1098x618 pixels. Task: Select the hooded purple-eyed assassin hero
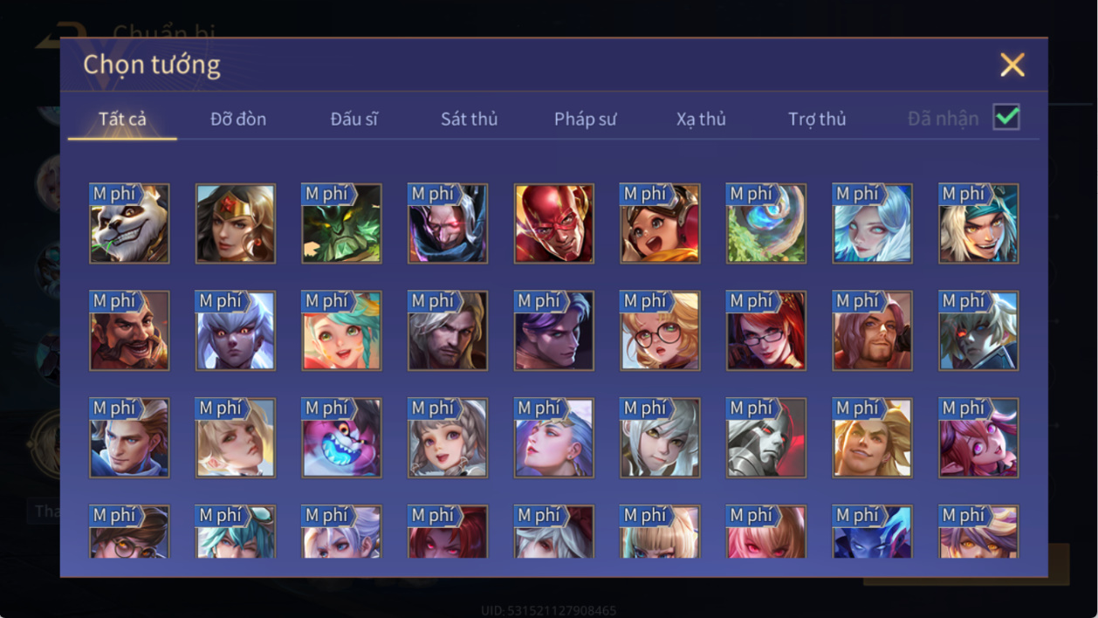(x=448, y=223)
